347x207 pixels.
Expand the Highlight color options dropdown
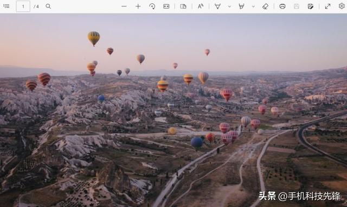[253, 6]
